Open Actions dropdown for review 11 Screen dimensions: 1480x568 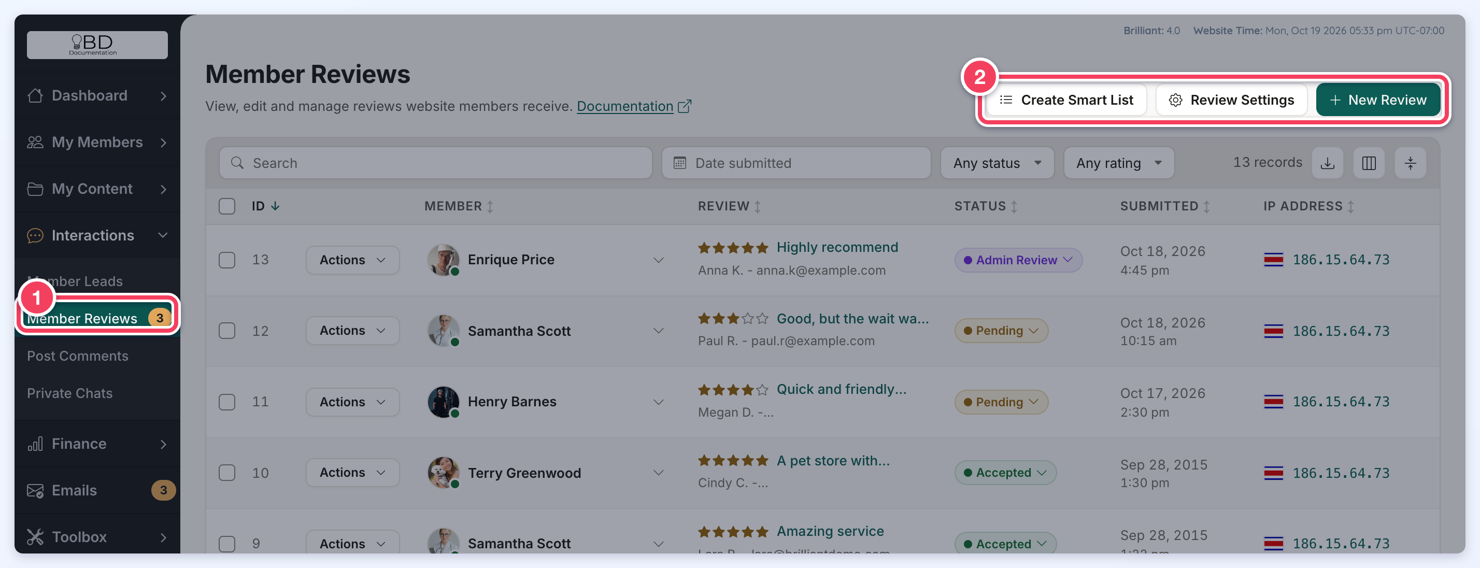click(x=352, y=402)
